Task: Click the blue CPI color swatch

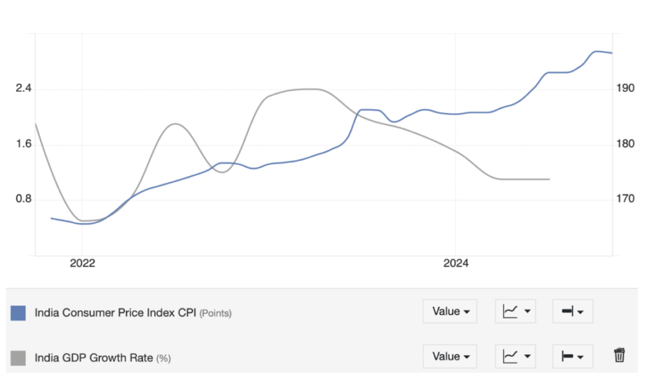Action: [18, 312]
